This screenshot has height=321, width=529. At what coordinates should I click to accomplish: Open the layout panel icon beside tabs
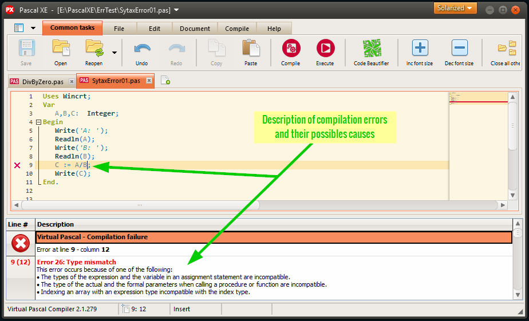pos(19,28)
